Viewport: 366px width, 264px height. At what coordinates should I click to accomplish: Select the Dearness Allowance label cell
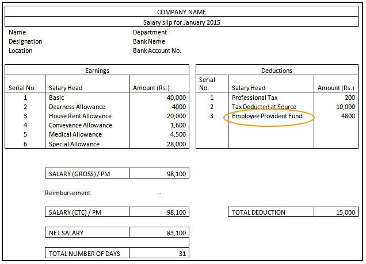pos(77,107)
